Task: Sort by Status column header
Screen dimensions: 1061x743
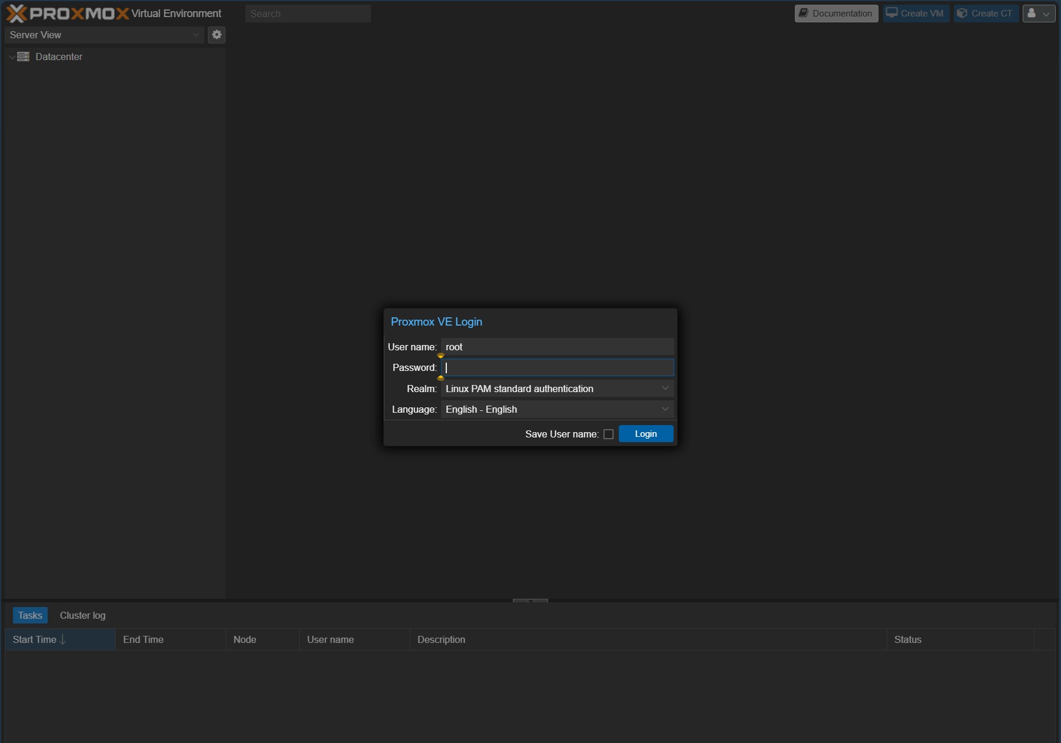Action: coord(960,639)
